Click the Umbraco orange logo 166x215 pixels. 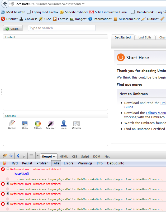click(x=121, y=57)
